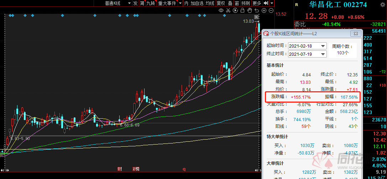Close the 个股K线区间统计 dialog

[356, 33]
